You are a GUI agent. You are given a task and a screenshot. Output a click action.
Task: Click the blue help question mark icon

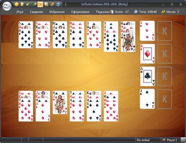point(58,4)
